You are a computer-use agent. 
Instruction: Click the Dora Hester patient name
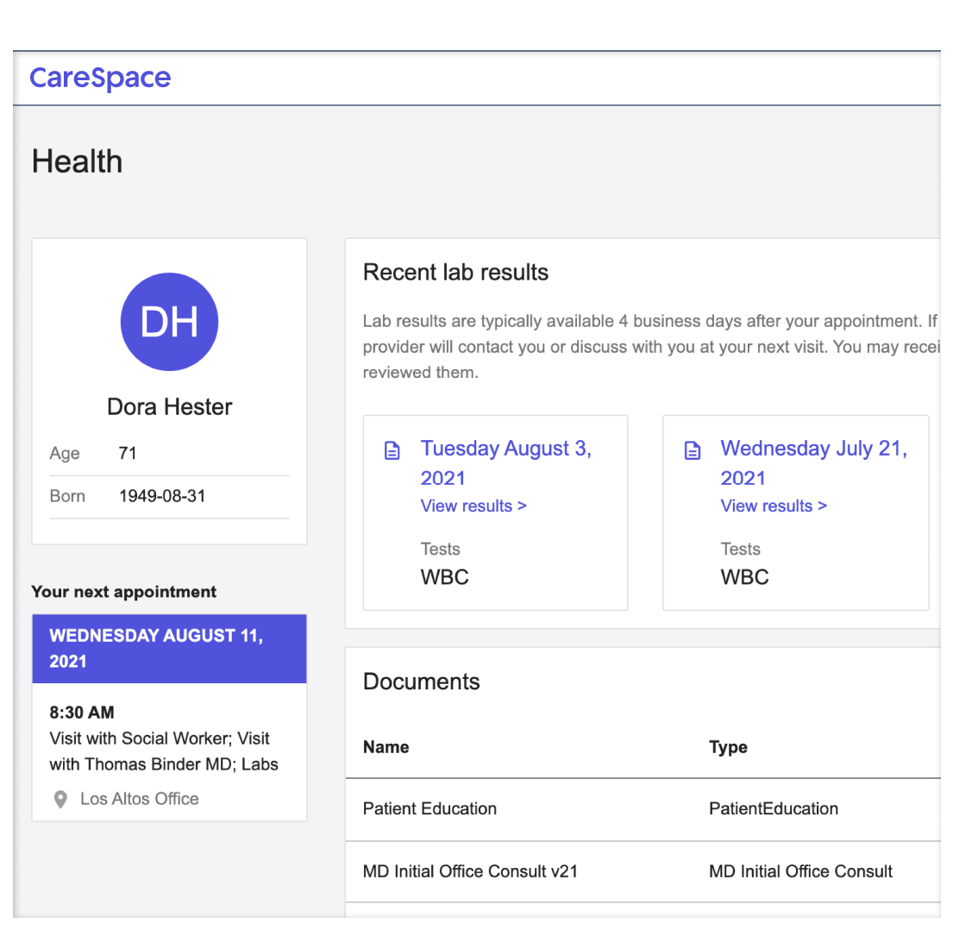(169, 406)
